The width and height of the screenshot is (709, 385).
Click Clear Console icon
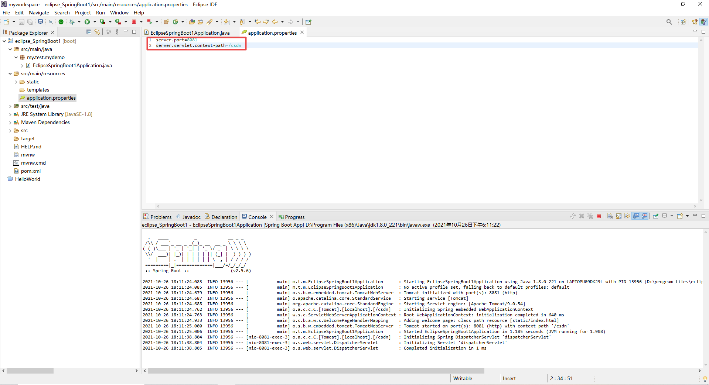[610, 216]
